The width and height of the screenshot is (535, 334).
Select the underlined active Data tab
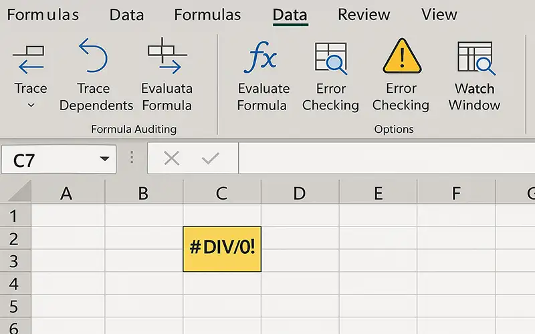click(290, 15)
